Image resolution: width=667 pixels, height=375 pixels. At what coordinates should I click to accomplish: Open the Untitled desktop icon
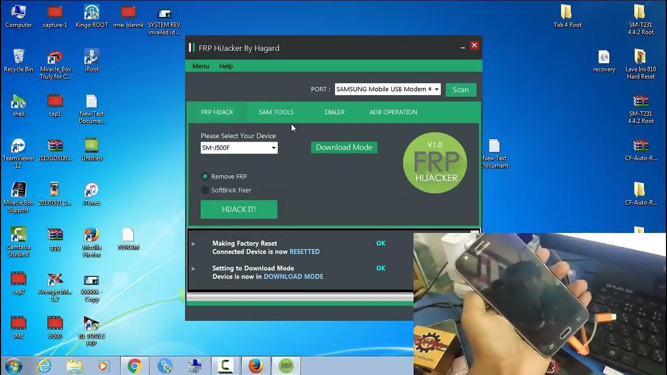pyautogui.click(x=92, y=149)
